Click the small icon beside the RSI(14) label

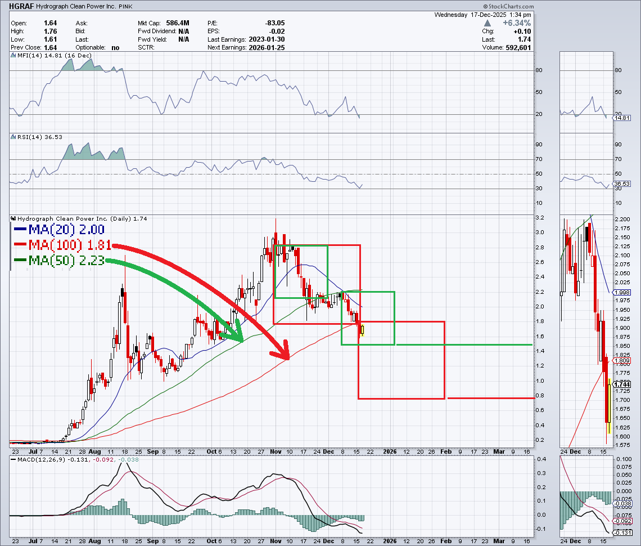point(13,137)
